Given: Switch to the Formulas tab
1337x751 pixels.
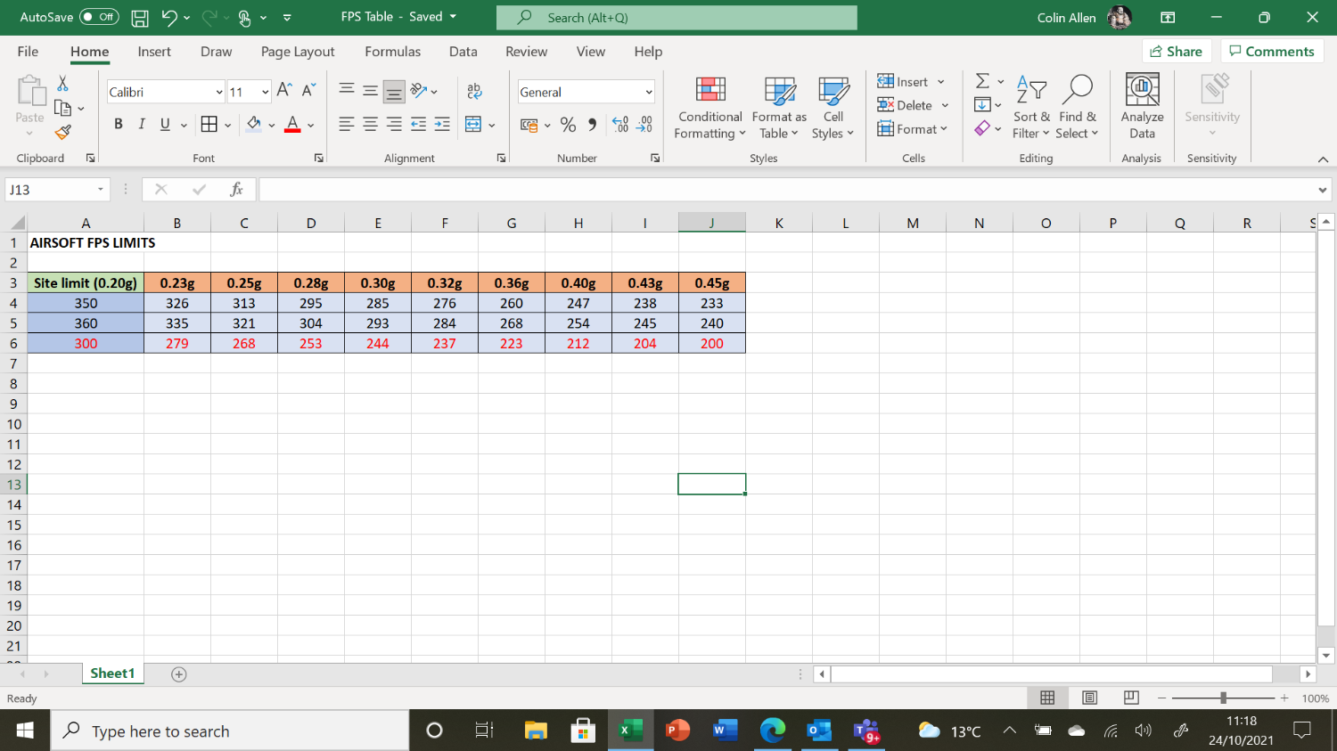Looking at the screenshot, I should coord(392,52).
